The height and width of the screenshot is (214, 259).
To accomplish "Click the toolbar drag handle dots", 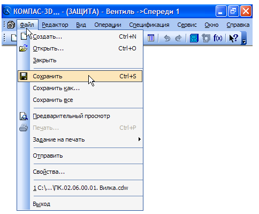I will (x=5, y=38).
